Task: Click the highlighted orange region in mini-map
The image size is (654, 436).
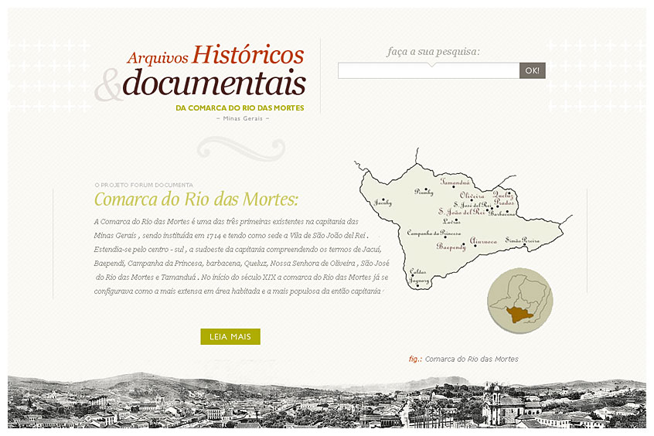Action: click(x=518, y=314)
